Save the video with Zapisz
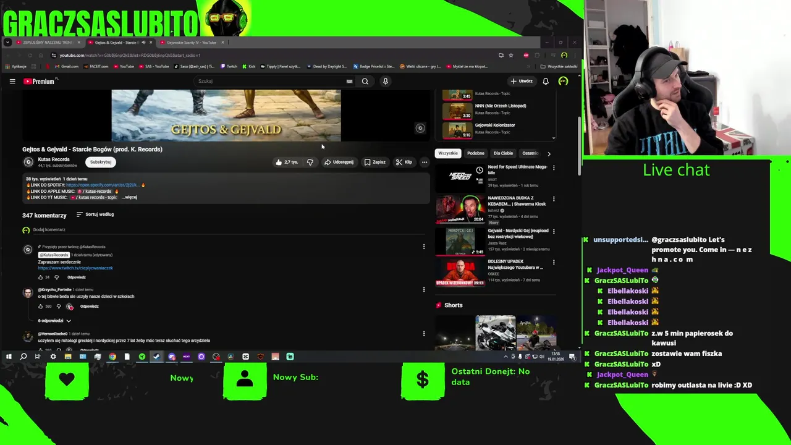 [x=374, y=162]
